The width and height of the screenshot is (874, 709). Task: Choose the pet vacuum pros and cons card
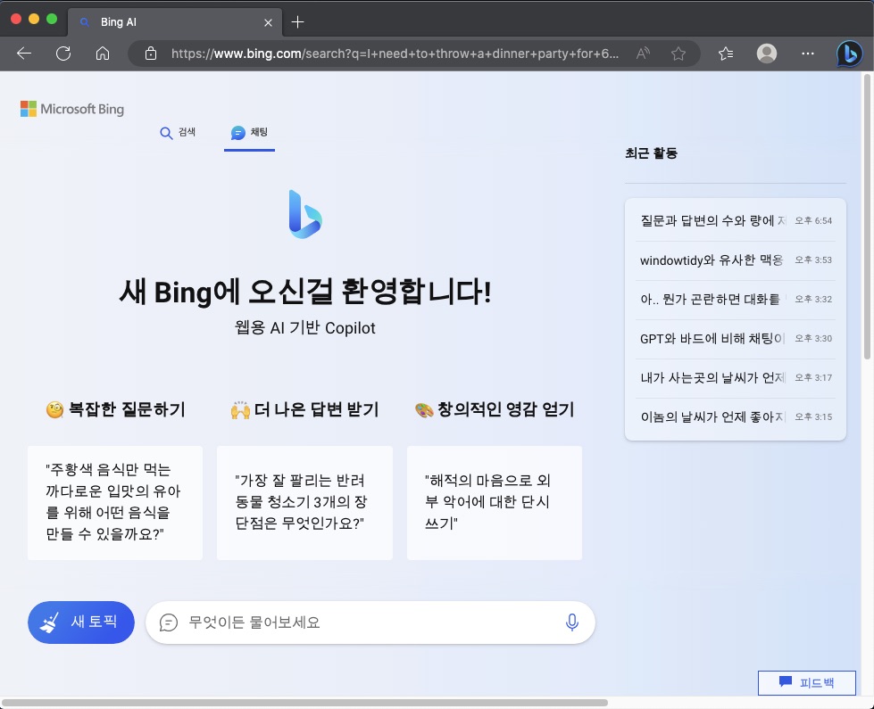pyautogui.click(x=305, y=502)
